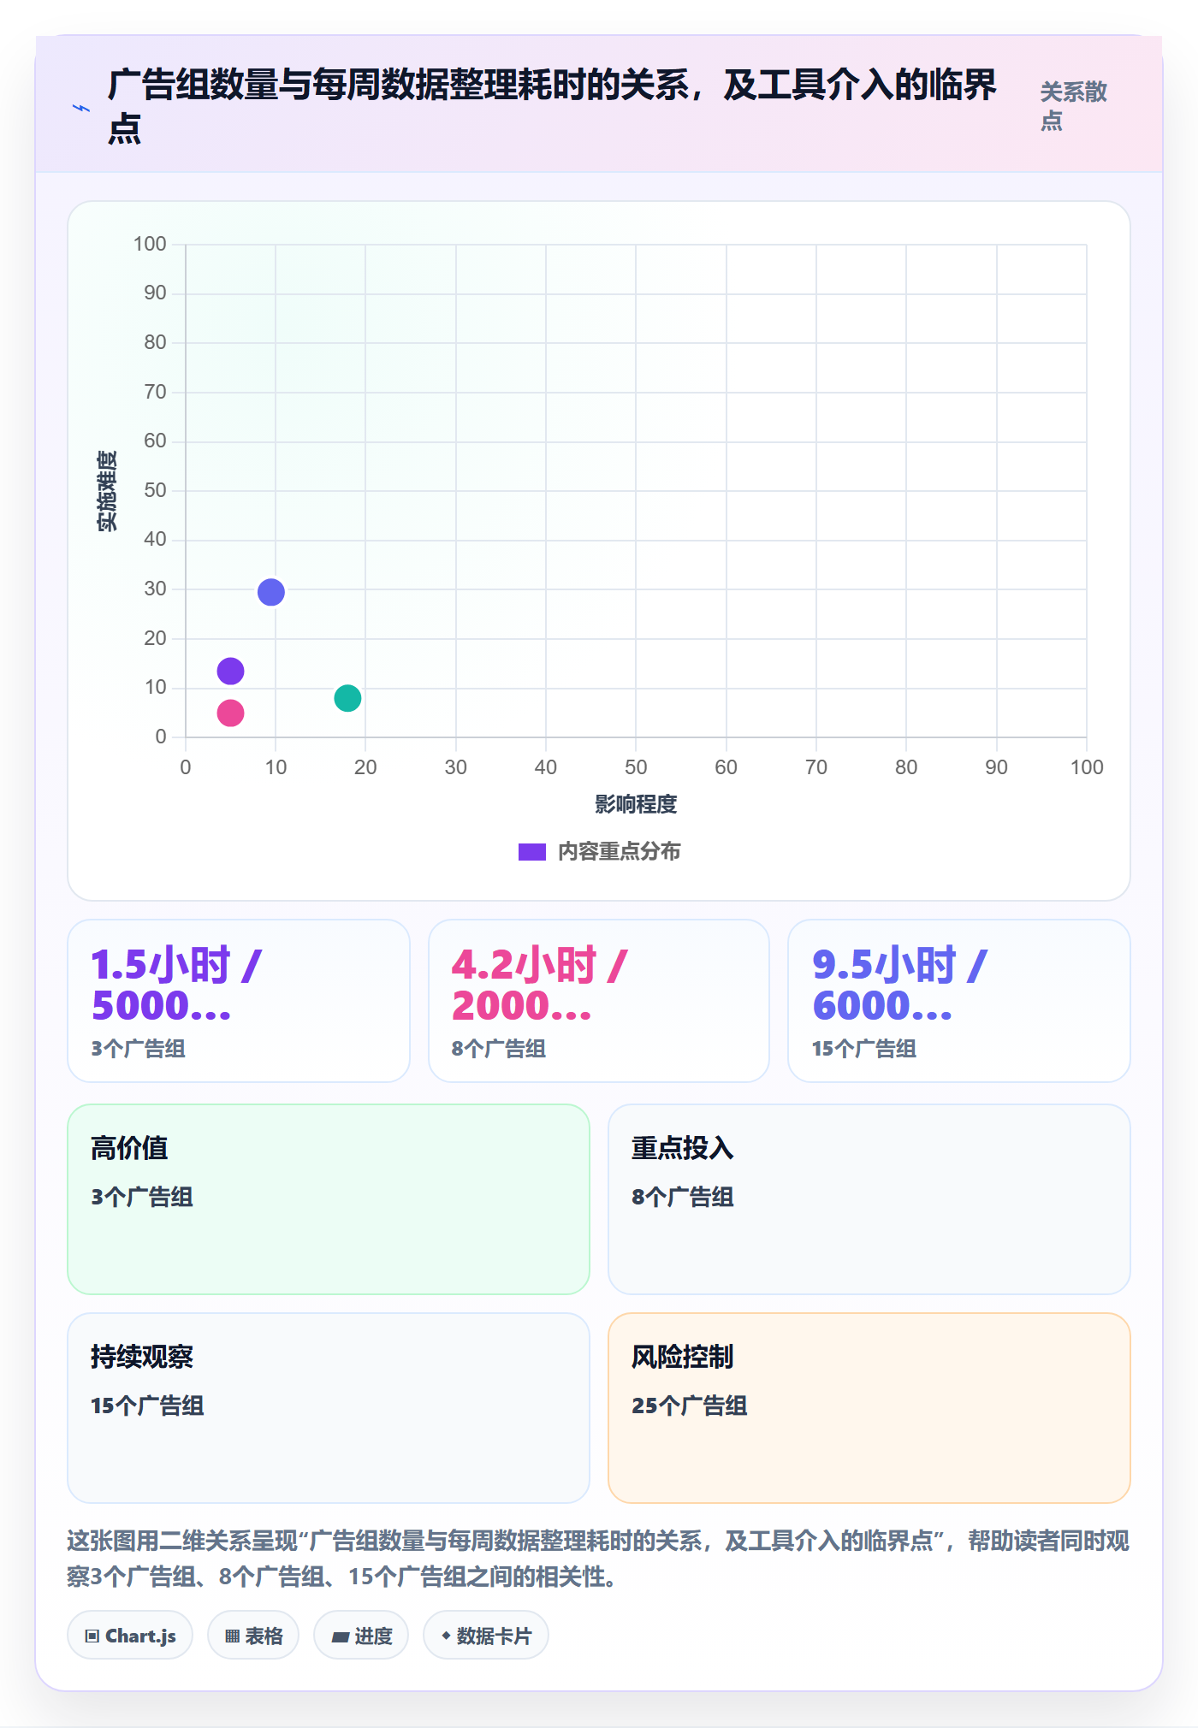Screen dimensions: 1198x1728
Task: Click 8个广告组 in the 重点投入 card
Action: click(683, 1197)
